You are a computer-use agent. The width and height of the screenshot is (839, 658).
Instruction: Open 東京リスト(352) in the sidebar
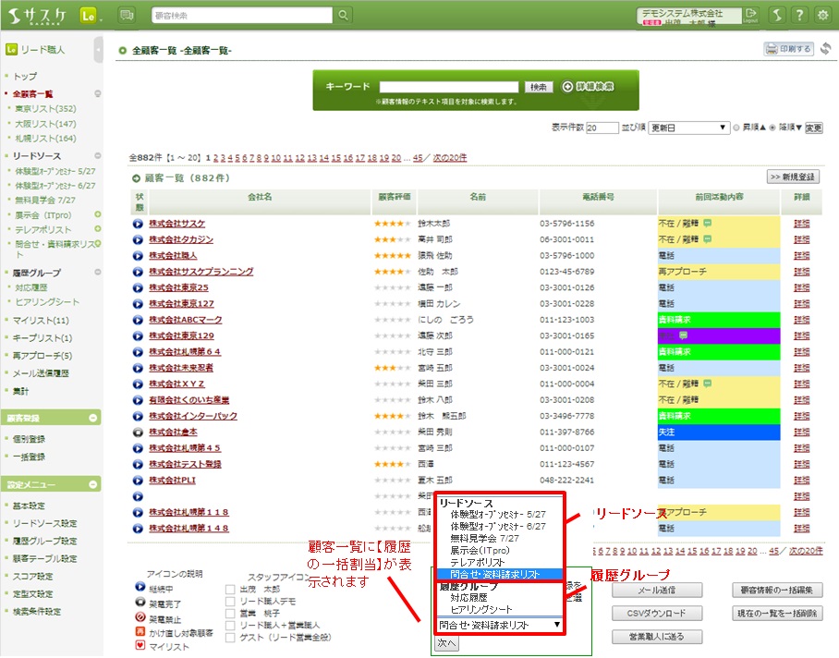click(x=45, y=109)
